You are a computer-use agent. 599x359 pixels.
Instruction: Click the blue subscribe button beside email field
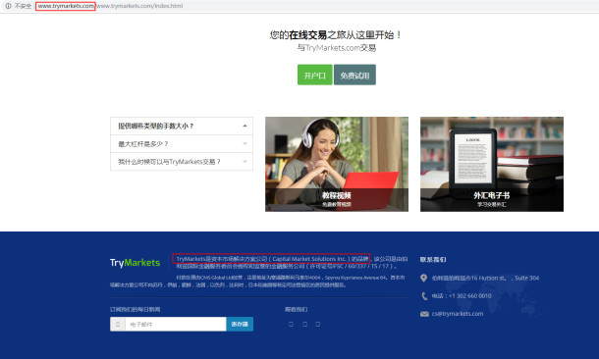click(x=240, y=325)
